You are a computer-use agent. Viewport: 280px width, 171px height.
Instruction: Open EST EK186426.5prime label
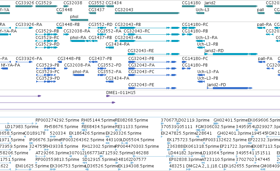point(87,134)
